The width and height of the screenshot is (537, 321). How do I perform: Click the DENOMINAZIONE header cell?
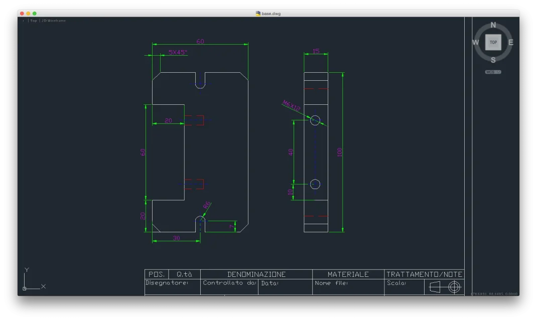point(256,274)
